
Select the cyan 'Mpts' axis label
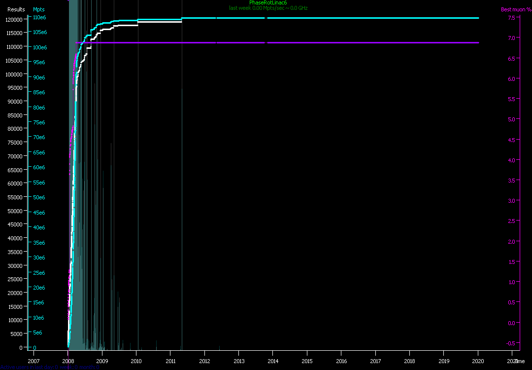pyautogui.click(x=38, y=9)
